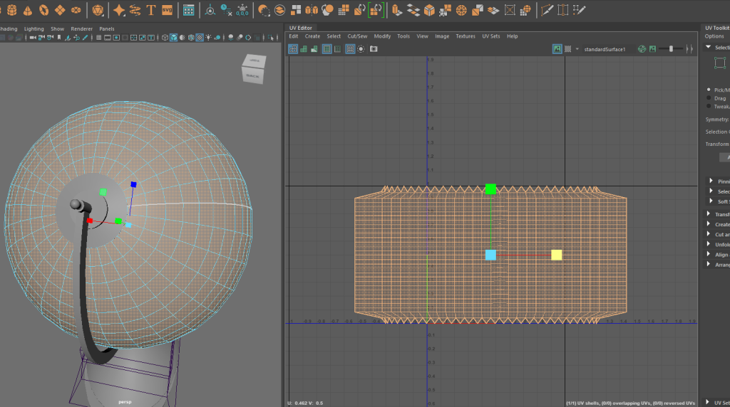
Task: Click the viewport bookmark icon
Action: [x=59, y=38]
